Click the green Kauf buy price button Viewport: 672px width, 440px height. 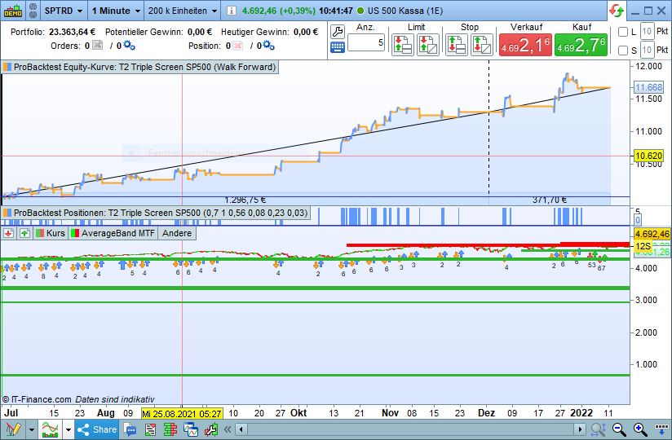pyautogui.click(x=581, y=45)
